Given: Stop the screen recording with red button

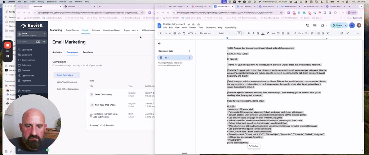Looking at the screenshot, I should (x=8, y=45).
